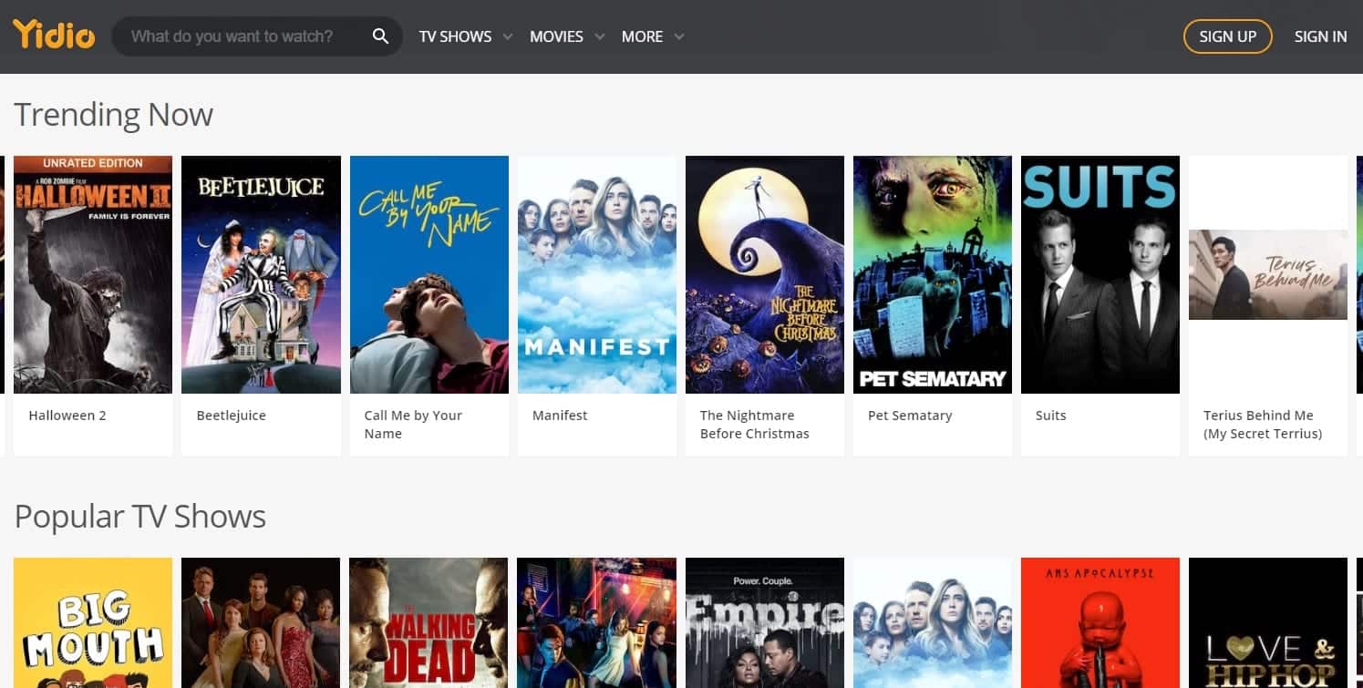The height and width of the screenshot is (688, 1363).
Task: Click the search magnifier icon
Action: pos(380,36)
